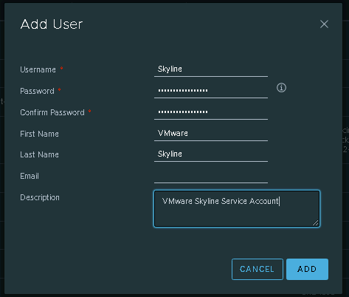Click the Username label

[38, 69]
